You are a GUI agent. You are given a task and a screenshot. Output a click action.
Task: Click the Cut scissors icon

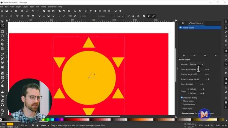(49, 11)
